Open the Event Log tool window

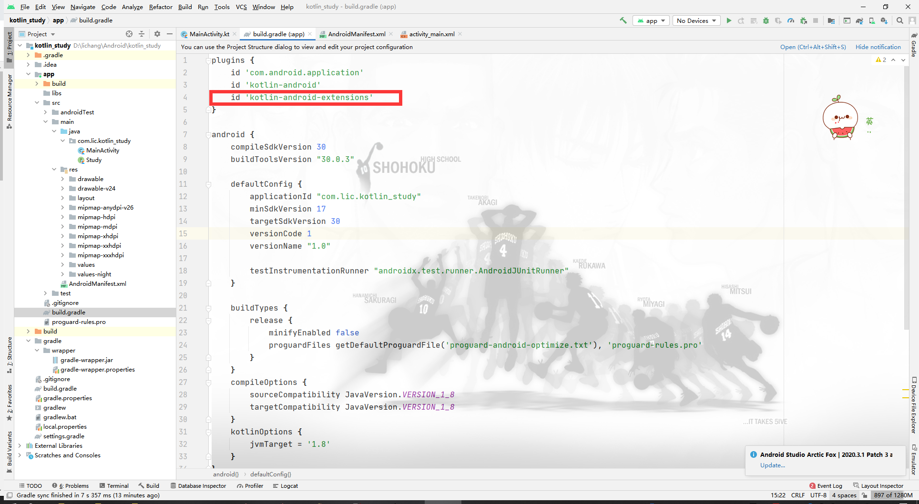pos(826,486)
